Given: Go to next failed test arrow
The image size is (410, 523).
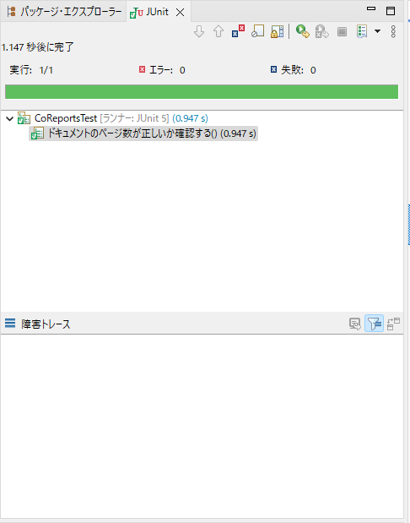Looking at the screenshot, I should click(x=199, y=32).
